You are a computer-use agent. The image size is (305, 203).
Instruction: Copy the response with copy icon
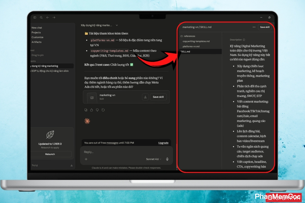coord(86,110)
